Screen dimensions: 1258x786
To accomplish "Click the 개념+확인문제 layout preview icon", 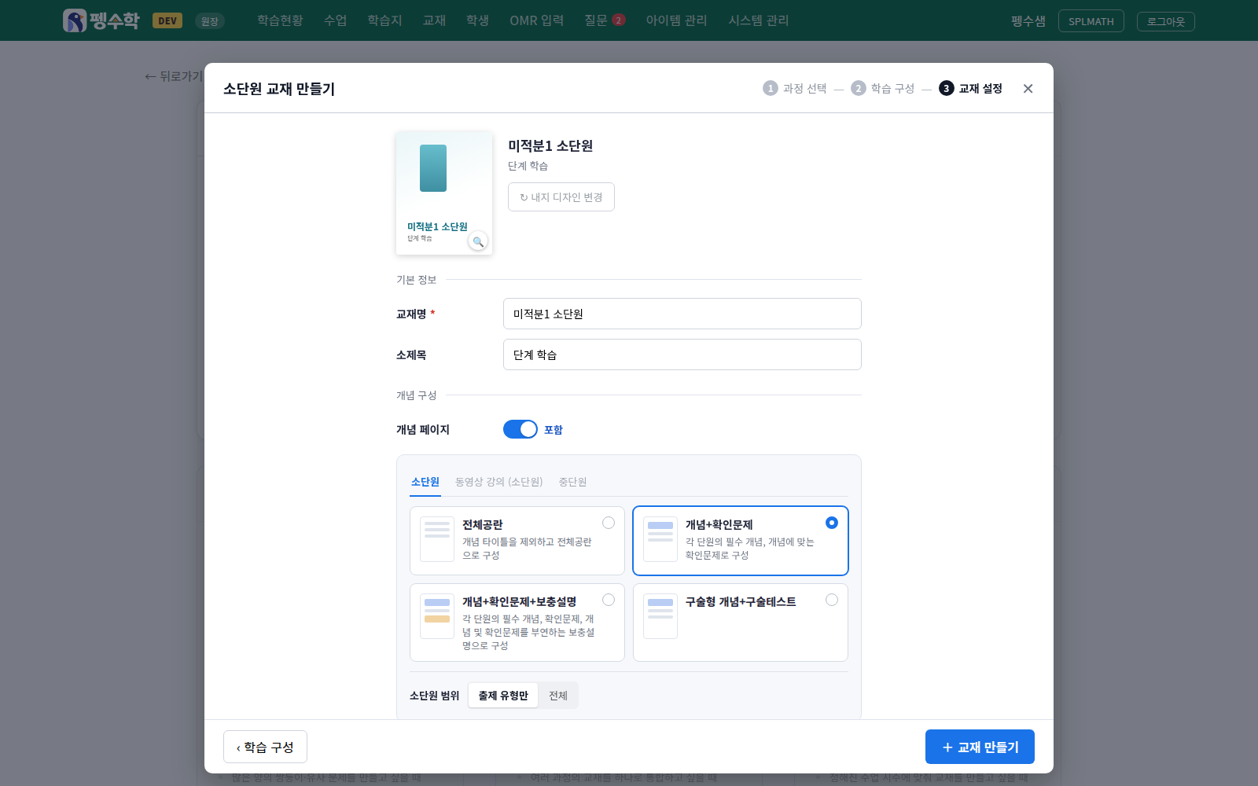I will click(x=660, y=539).
